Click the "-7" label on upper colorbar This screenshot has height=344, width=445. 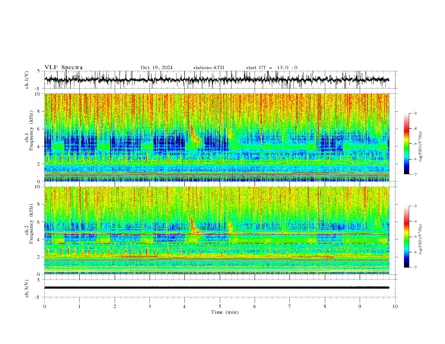415,174
